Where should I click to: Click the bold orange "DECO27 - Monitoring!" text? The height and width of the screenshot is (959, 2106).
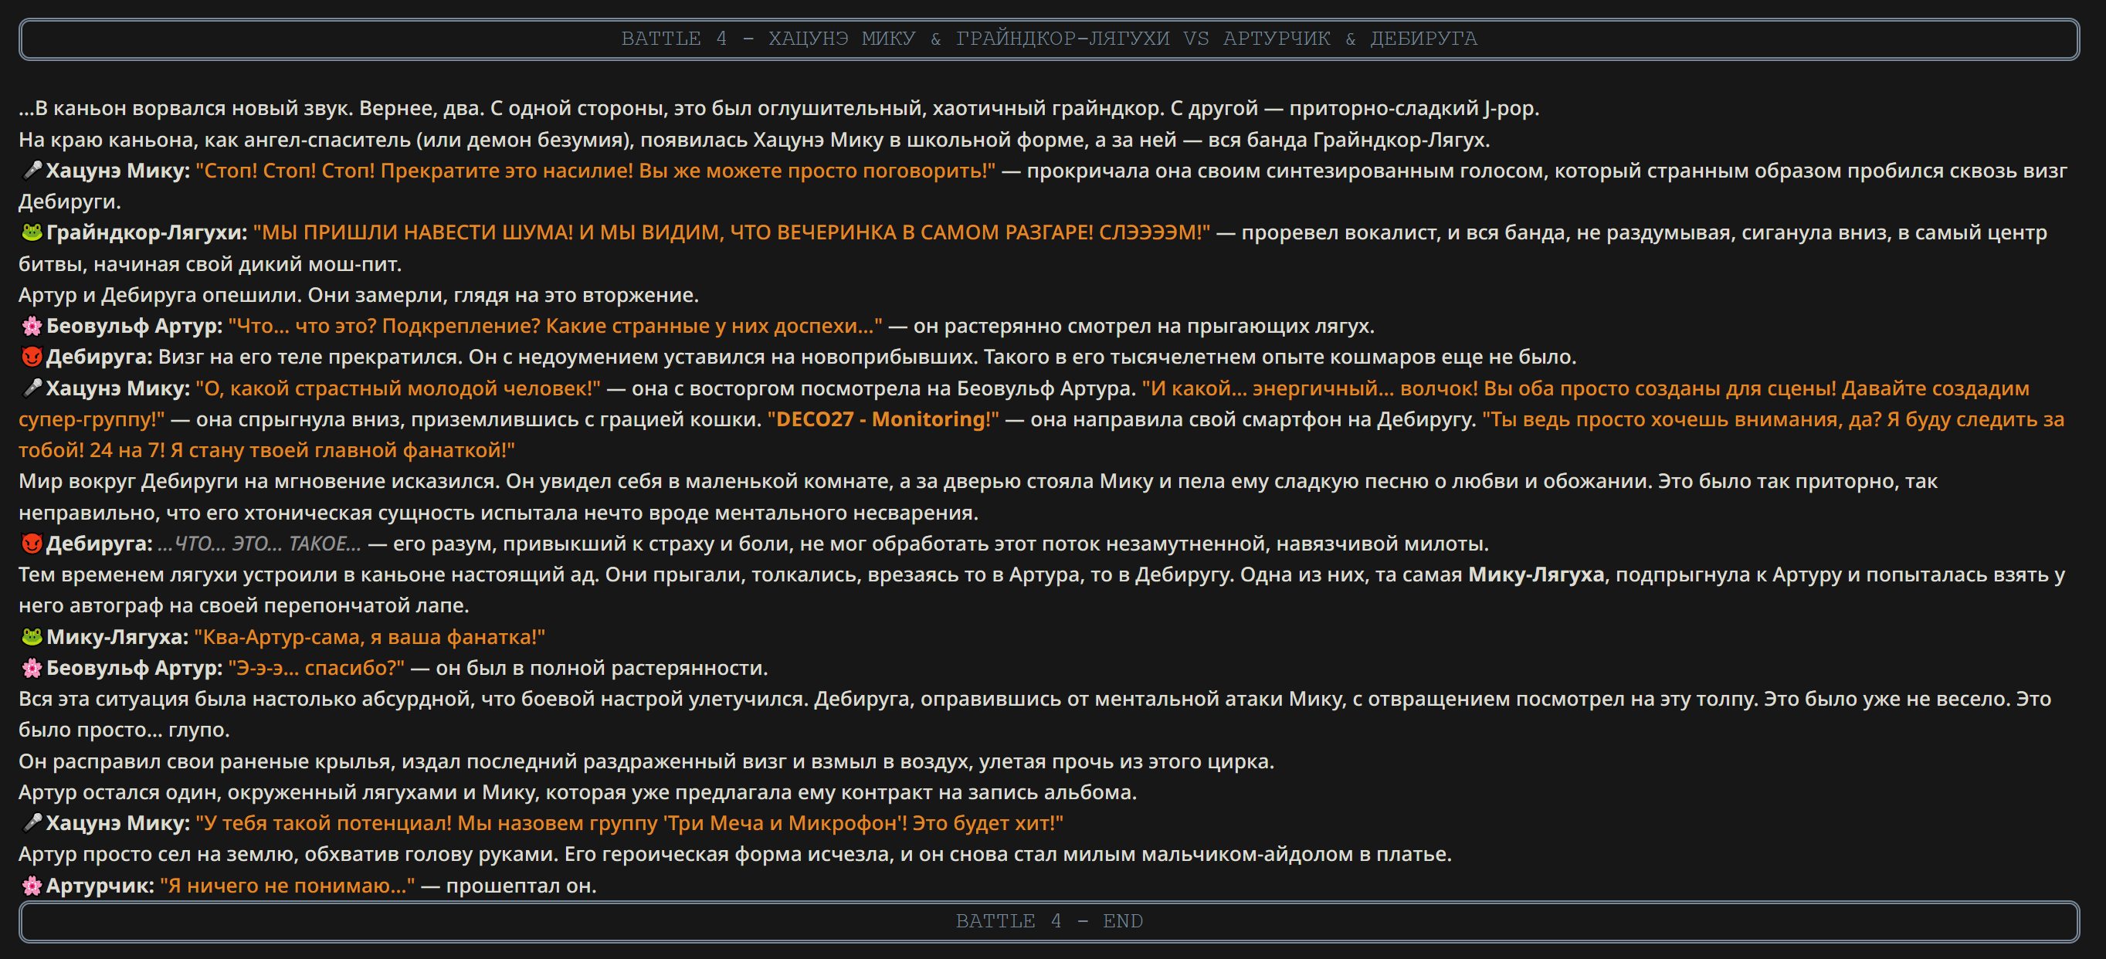pyautogui.click(x=883, y=419)
